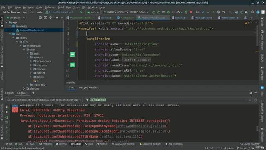
Task: Expand the domain folder
Action: click(x=24, y=88)
